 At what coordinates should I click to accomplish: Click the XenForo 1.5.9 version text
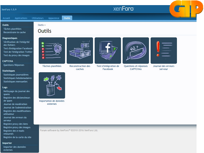click(x=9, y=9)
